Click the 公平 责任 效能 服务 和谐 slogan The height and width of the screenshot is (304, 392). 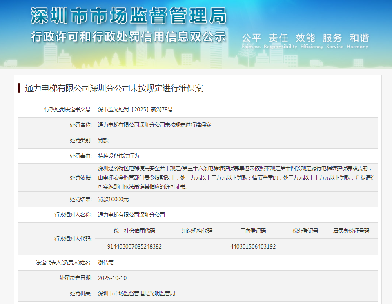coord(305,38)
